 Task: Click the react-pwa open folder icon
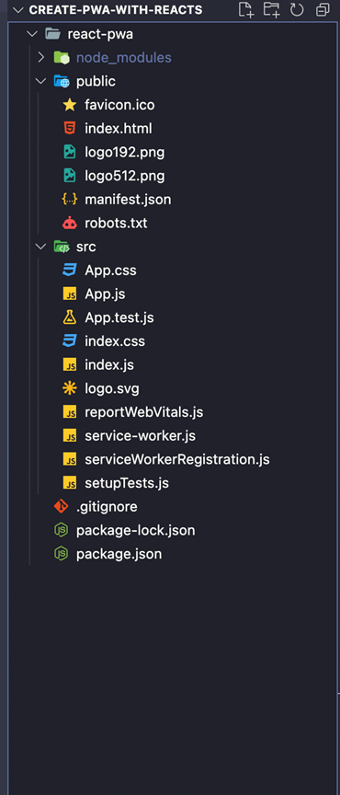(52, 34)
